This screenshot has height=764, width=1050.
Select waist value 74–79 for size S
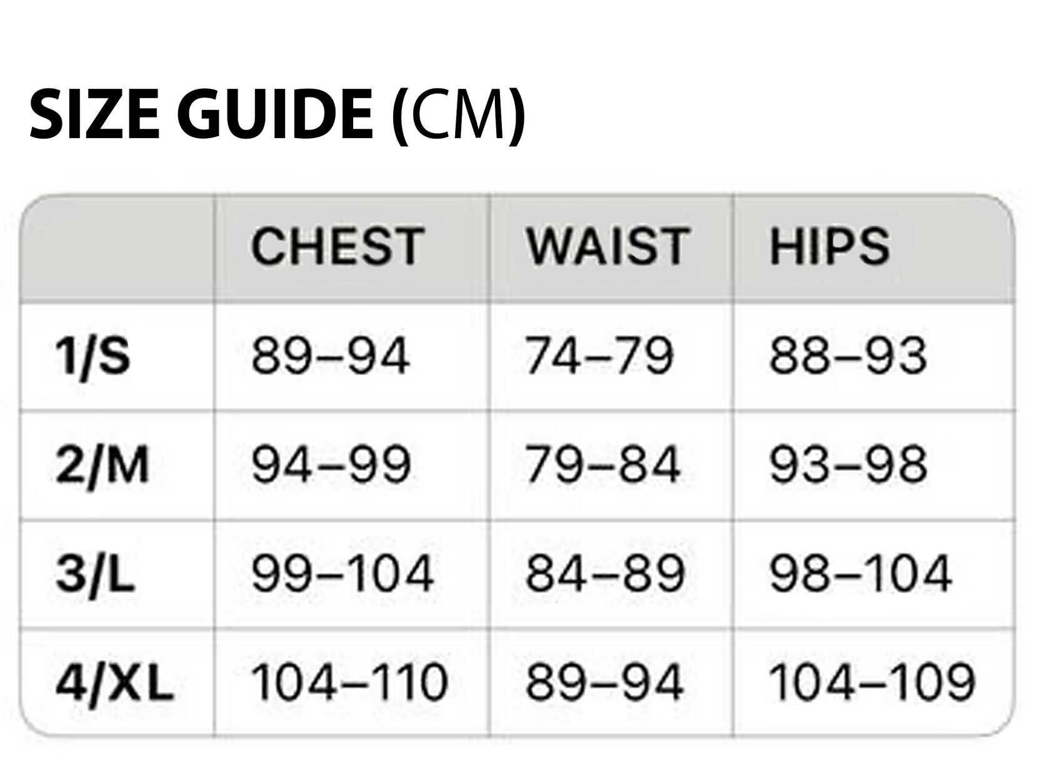tap(600, 356)
